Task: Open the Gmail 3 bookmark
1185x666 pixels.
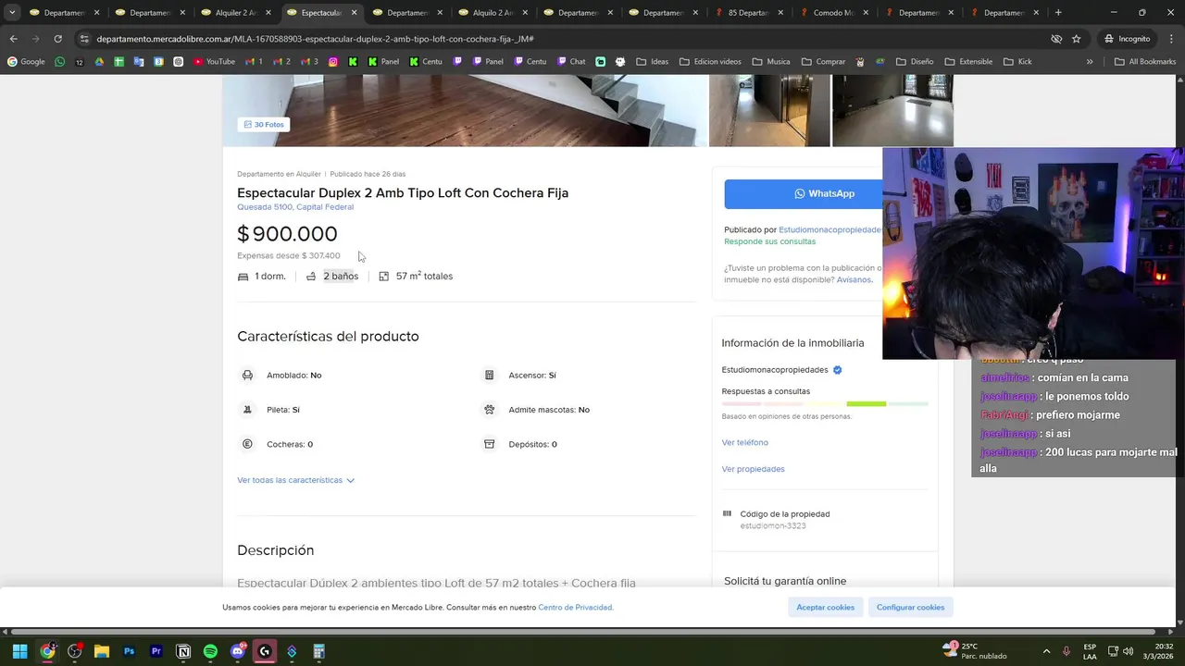Action: point(309,62)
